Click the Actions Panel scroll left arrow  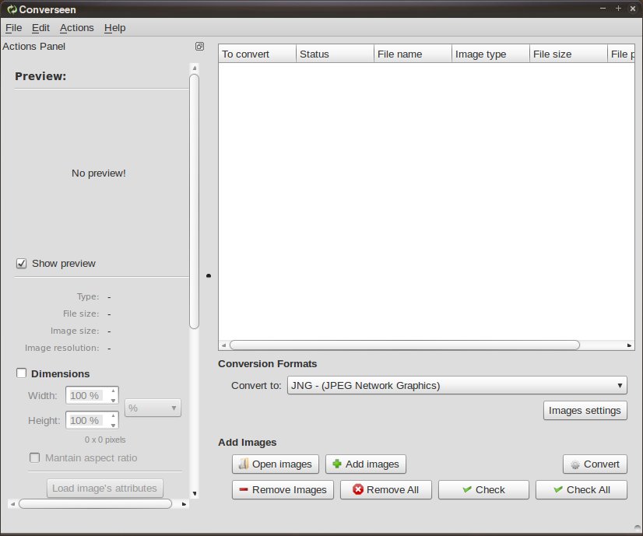(12, 503)
